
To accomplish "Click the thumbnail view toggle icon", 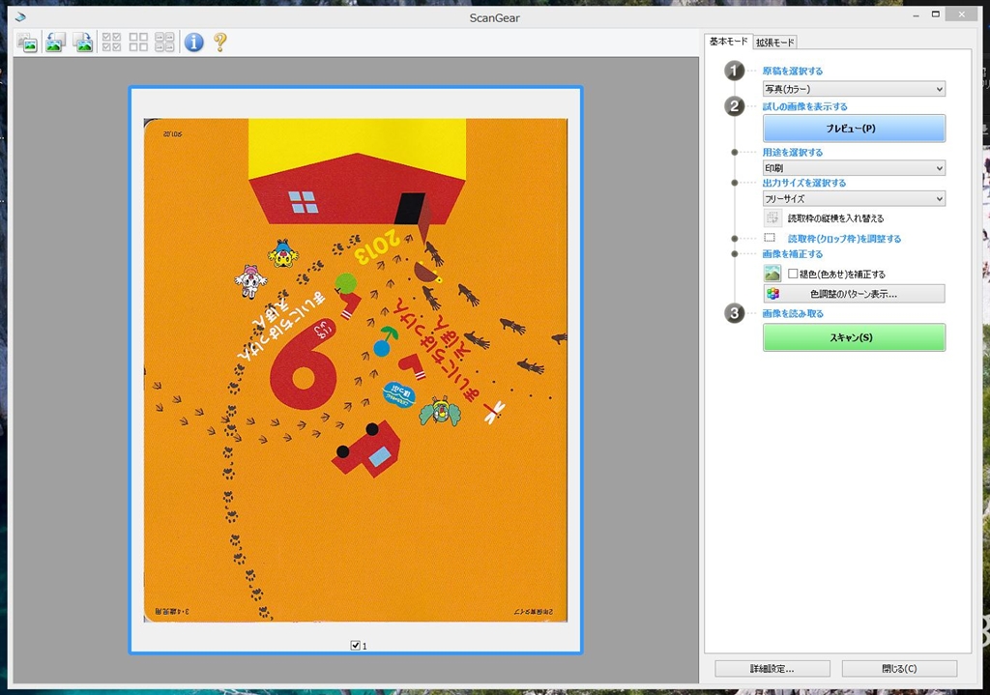I will click(27, 42).
